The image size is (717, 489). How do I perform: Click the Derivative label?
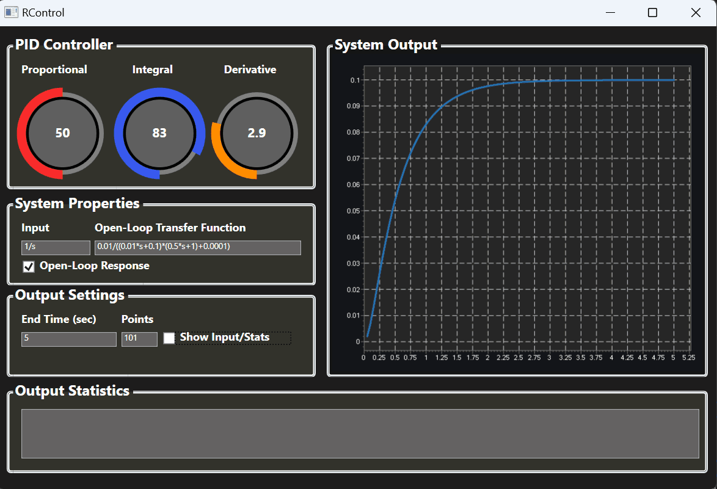[x=250, y=70]
